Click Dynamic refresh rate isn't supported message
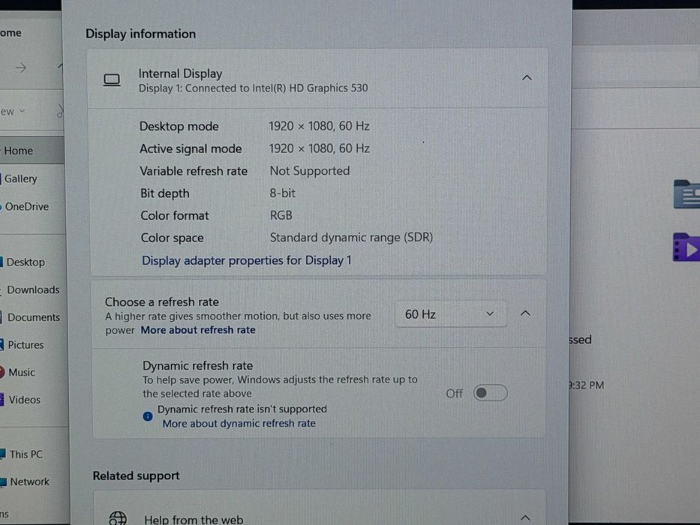 pyautogui.click(x=242, y=409)
